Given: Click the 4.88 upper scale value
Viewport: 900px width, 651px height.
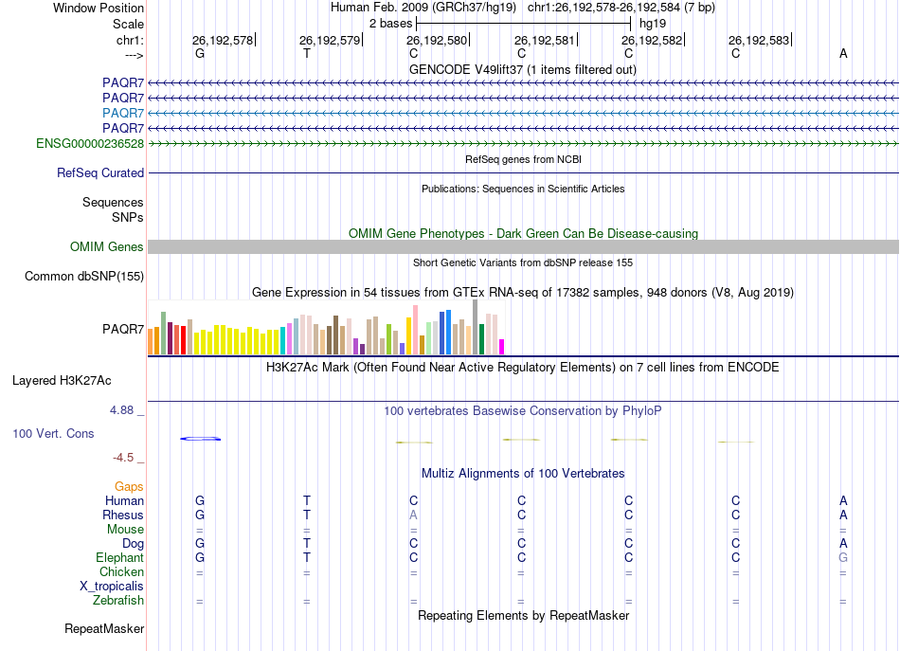Looking at the screenshot, I should click(121, 410).
